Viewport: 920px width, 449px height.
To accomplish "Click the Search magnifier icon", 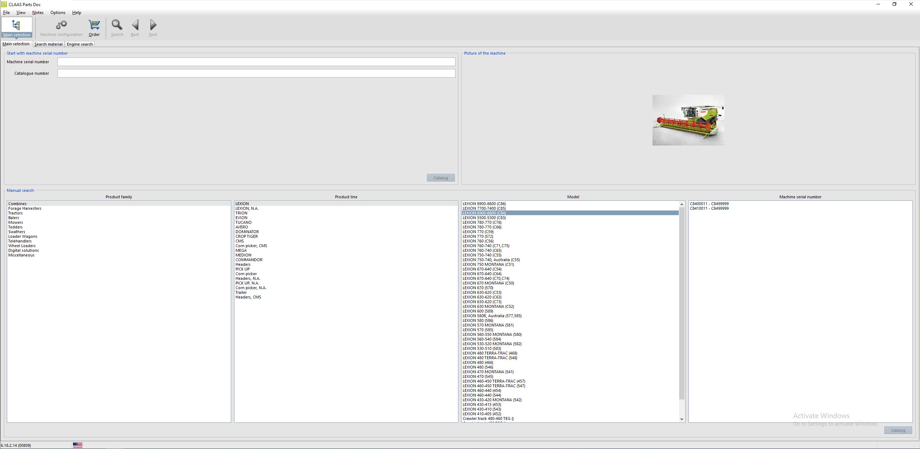I will tap(117, 25).
